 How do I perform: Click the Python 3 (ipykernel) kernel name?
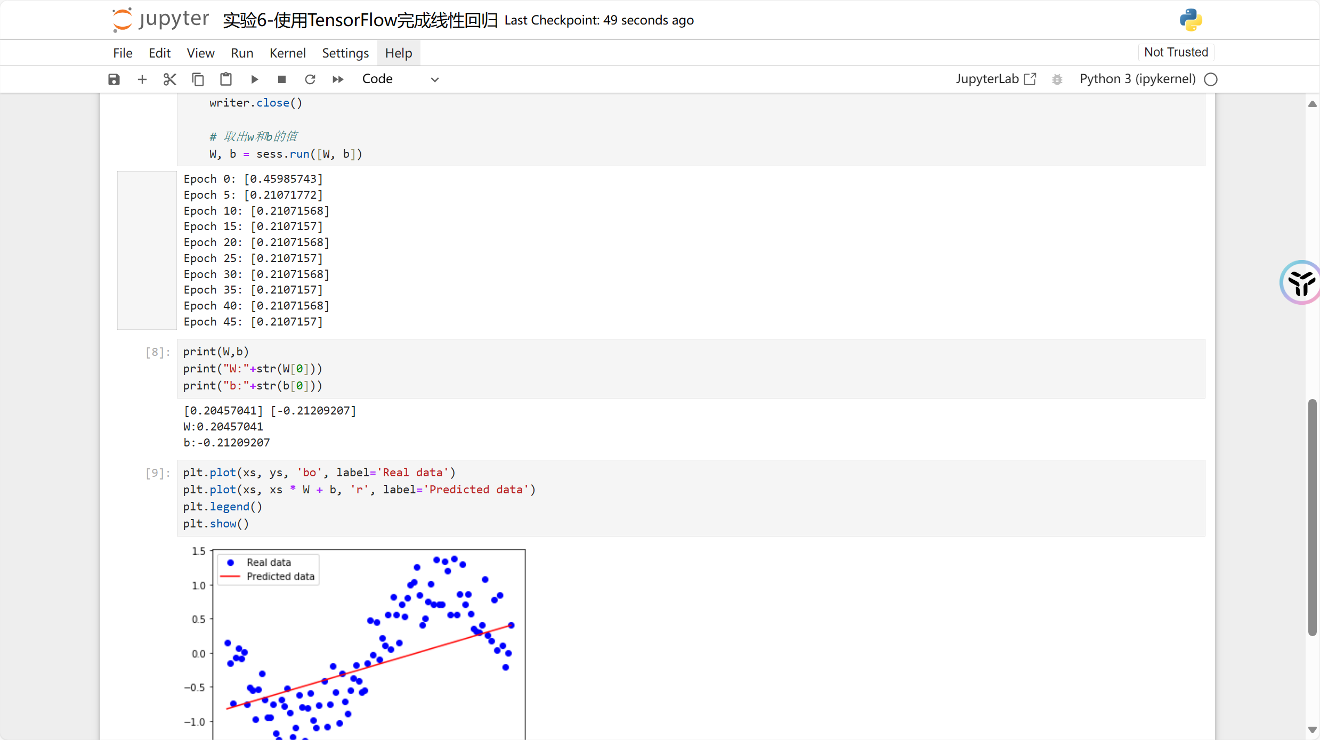[x=1137, y=79]
